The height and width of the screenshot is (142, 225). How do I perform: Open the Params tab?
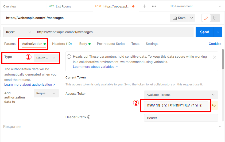coord(10,44)
